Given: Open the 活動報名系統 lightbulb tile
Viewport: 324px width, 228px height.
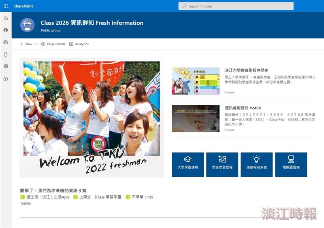Looking at the screenshot, I should point(257,165).
